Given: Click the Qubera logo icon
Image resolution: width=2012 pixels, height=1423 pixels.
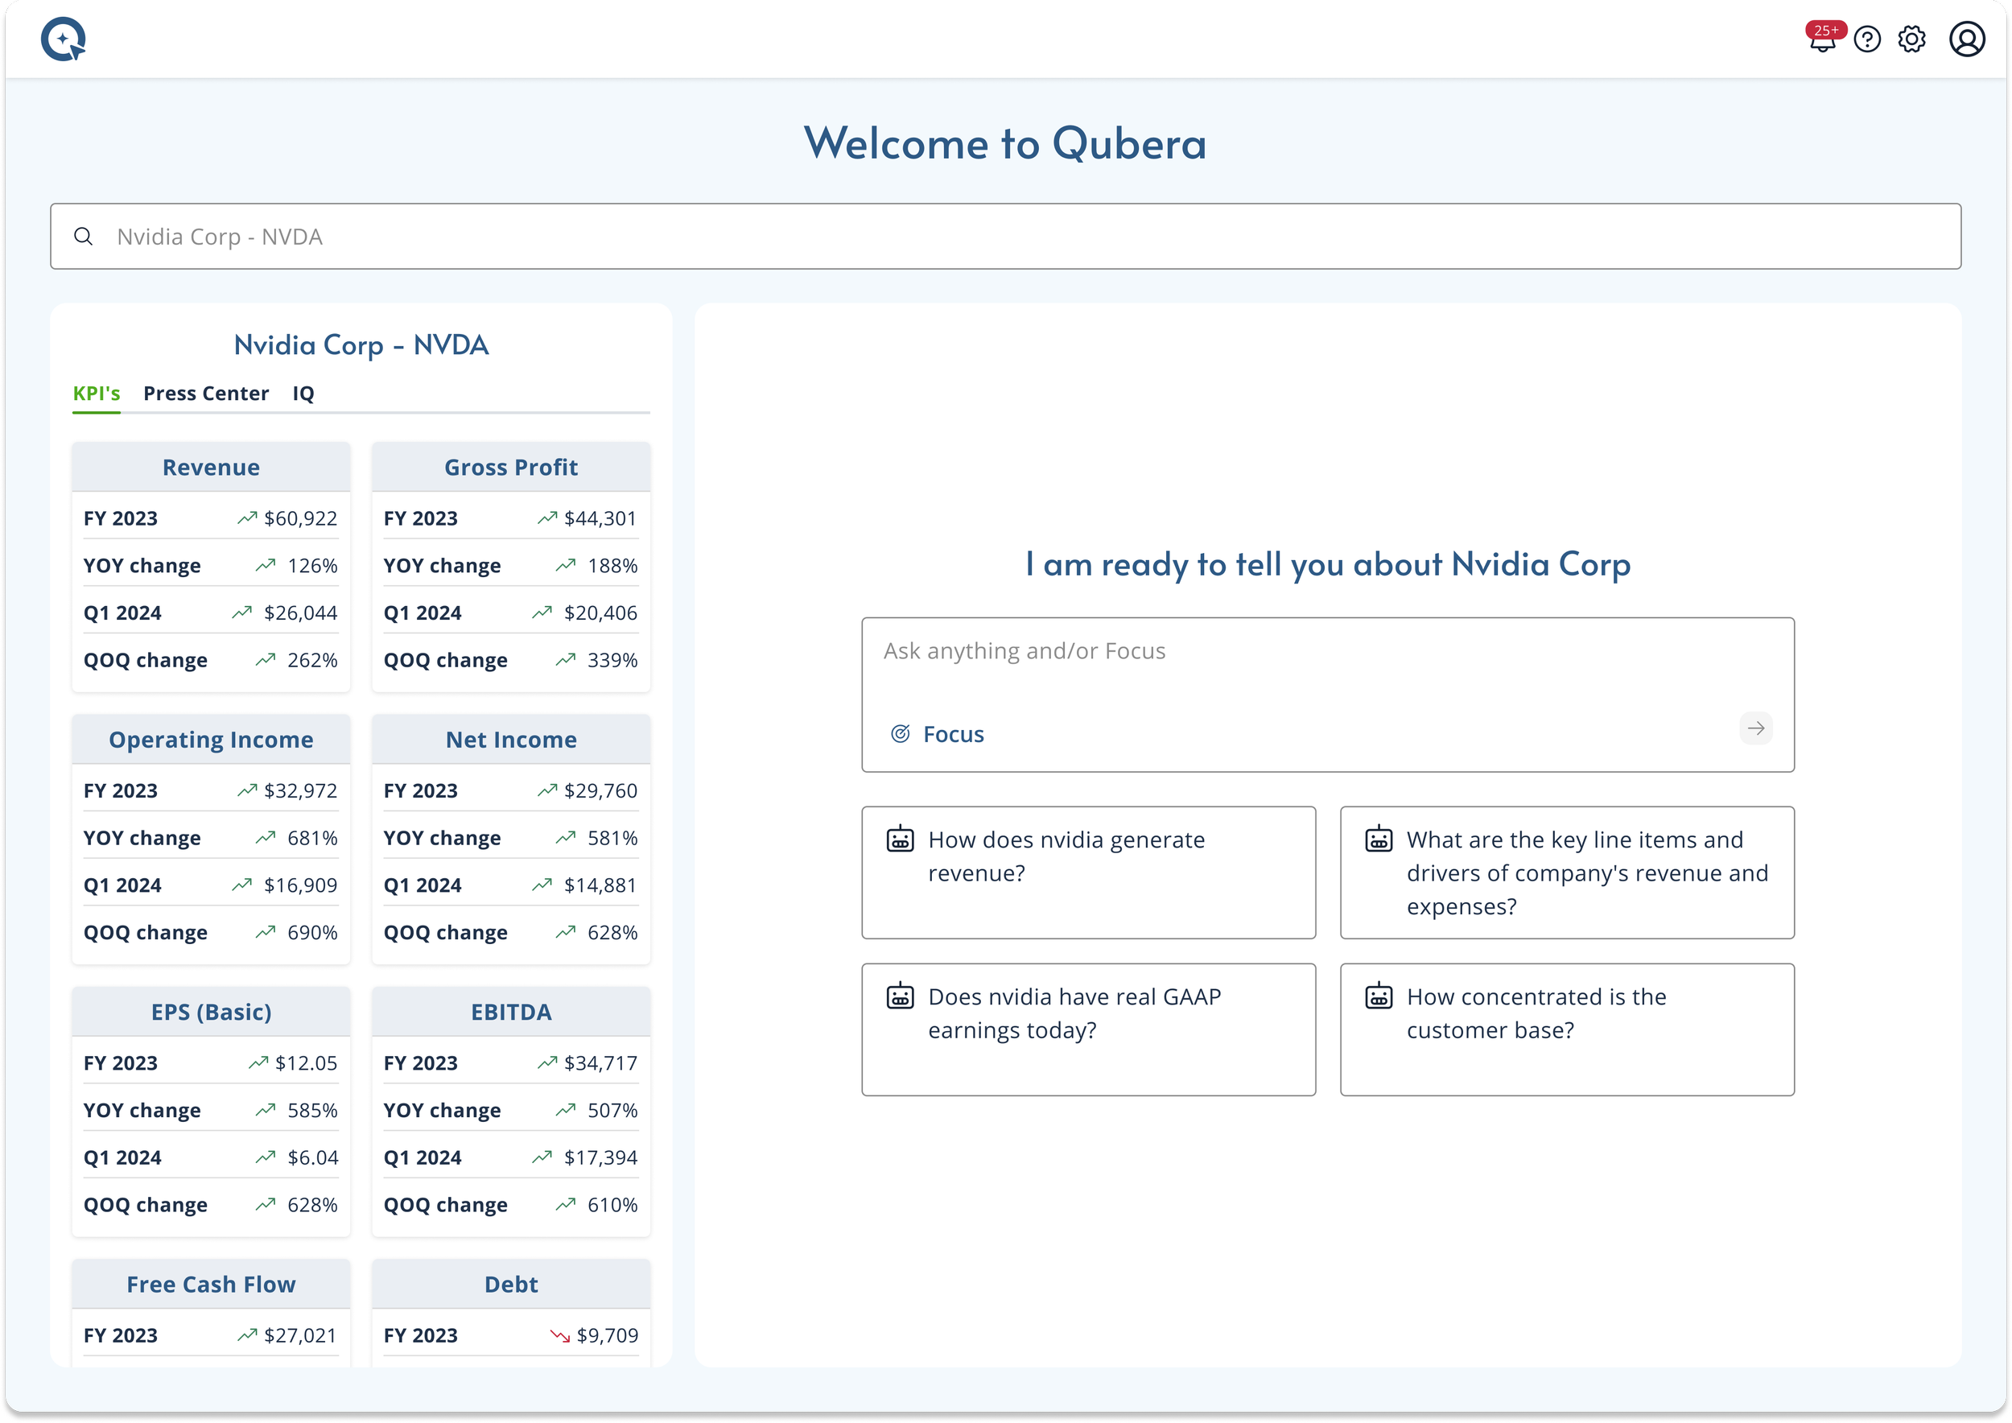Looking at the screenshot, I should [x=63, y=39].
